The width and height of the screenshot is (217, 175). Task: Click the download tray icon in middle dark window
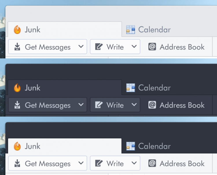[x=17, y=105]
